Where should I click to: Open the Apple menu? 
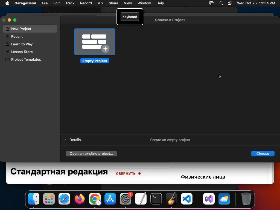(x=7, y=3)
